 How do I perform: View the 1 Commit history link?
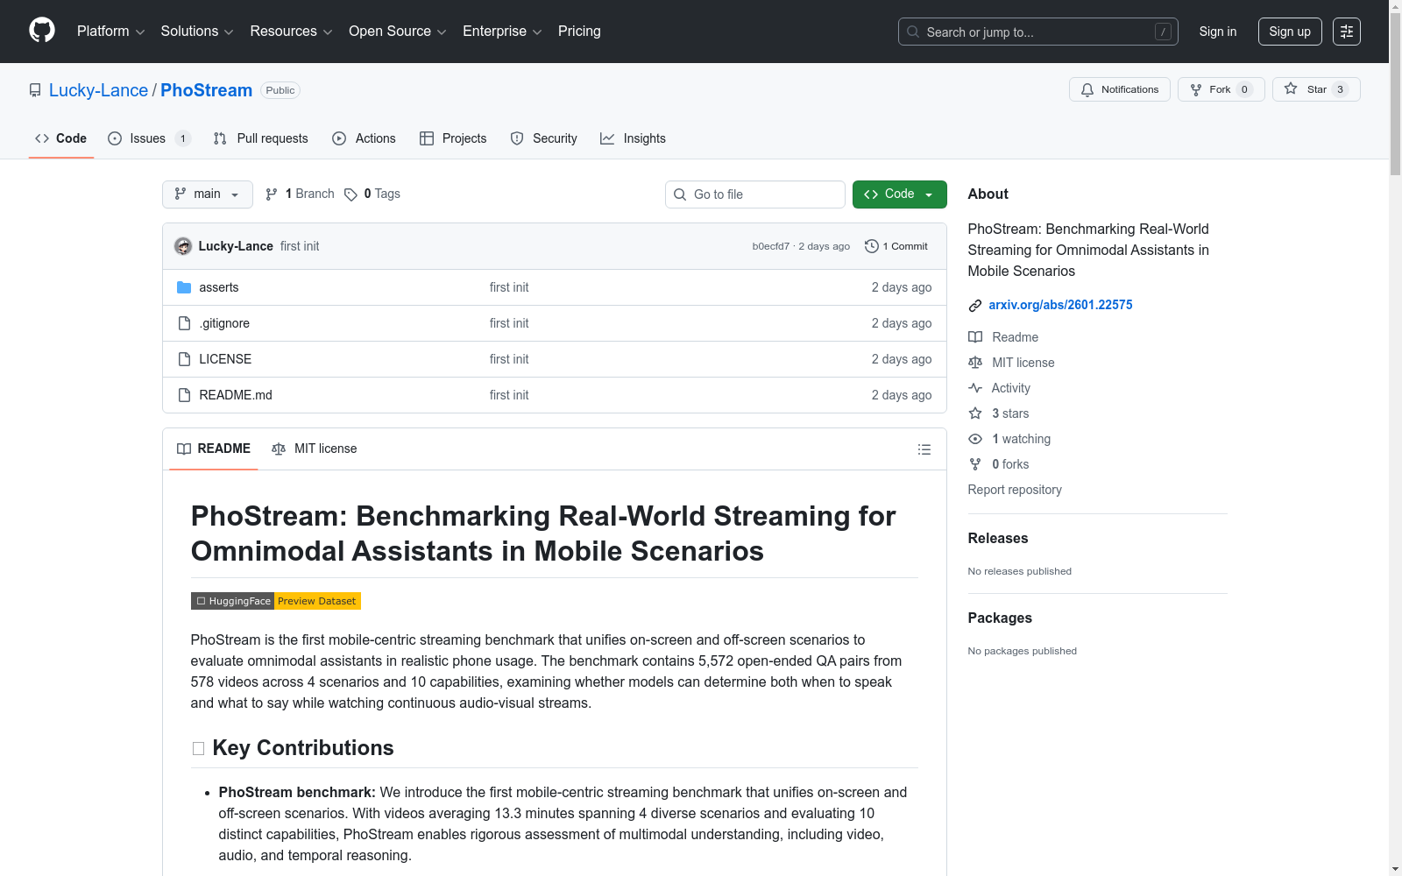coord(896,246)
